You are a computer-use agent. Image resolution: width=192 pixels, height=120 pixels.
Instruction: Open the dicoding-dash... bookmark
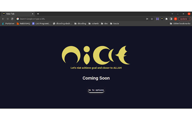point(62,23)
